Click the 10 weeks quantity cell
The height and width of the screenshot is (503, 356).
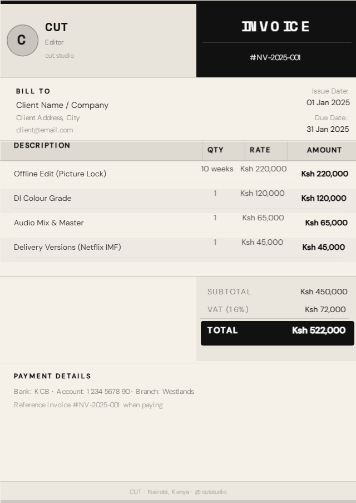(x=217, y=169)
